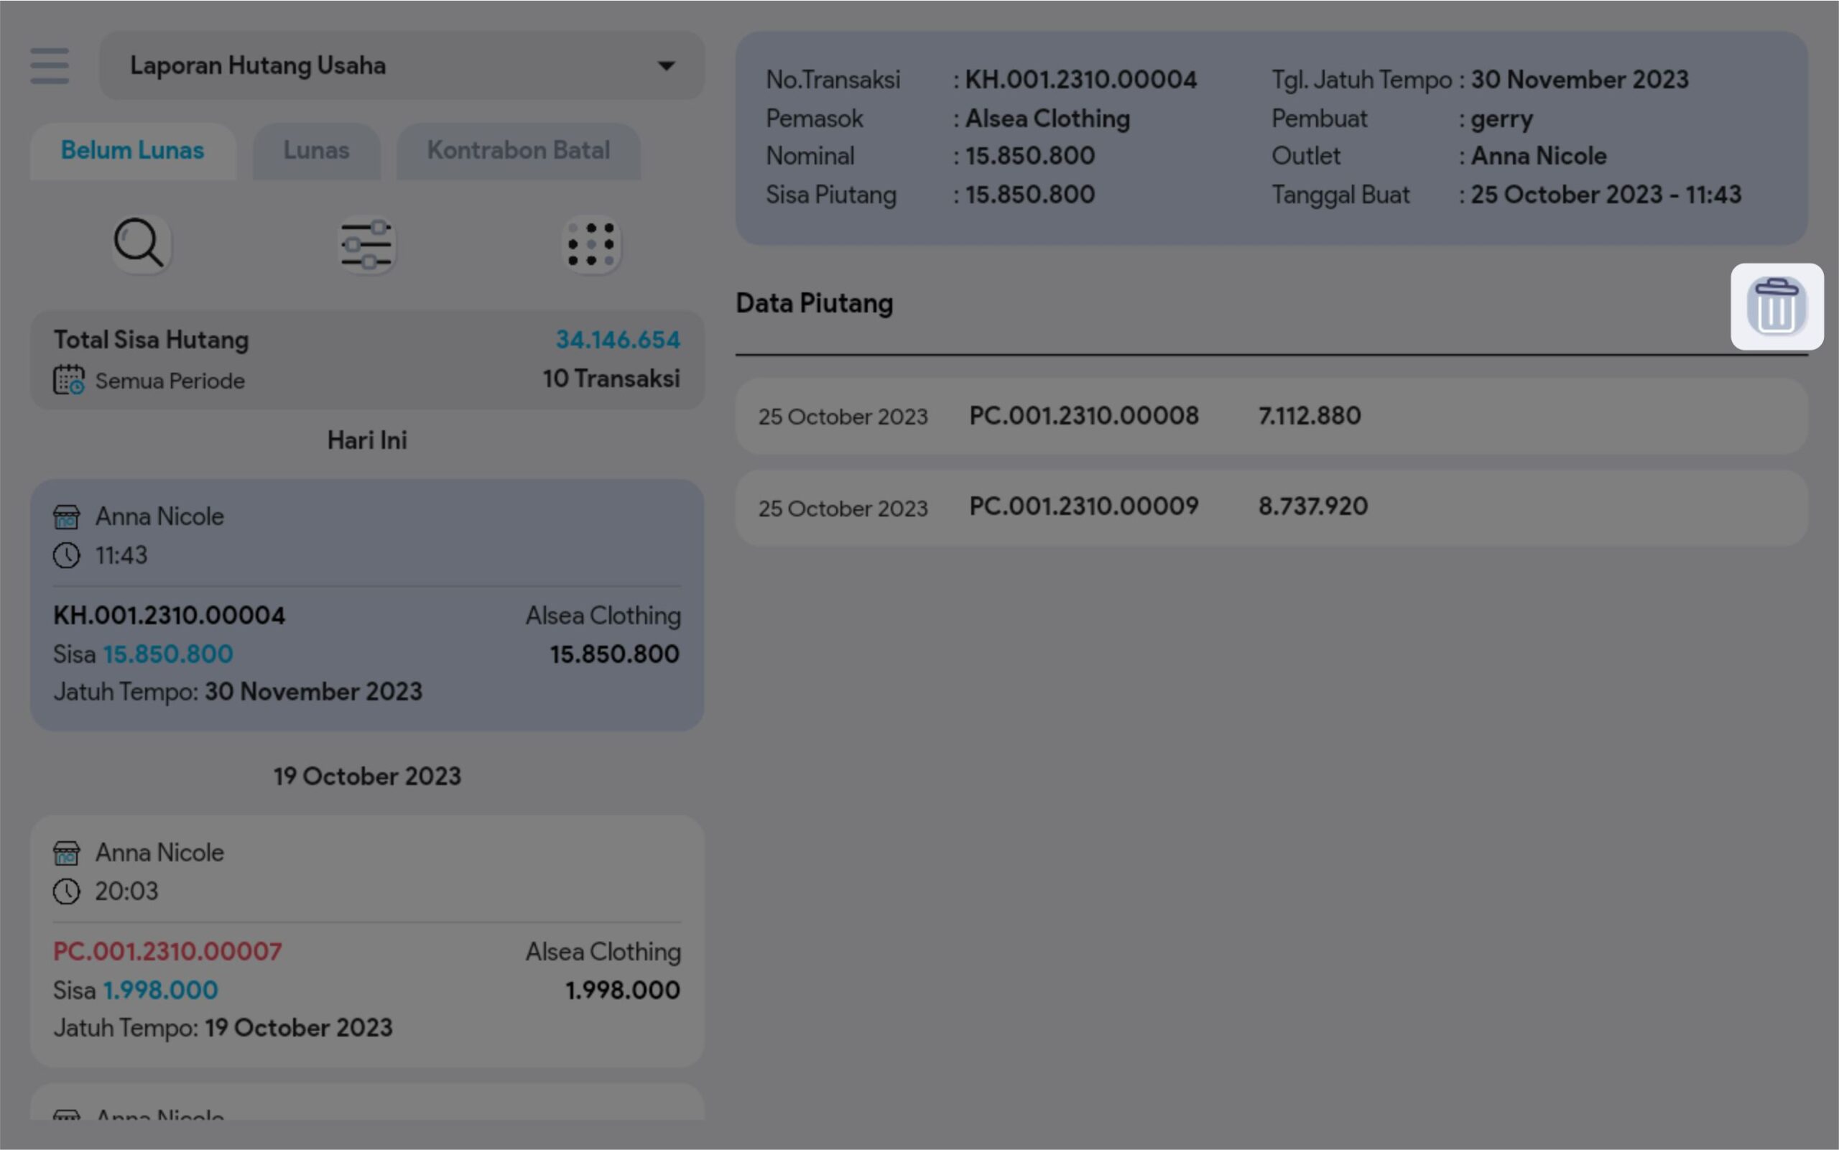This screenshot has height=1150, width=1839.
Task: Click the search magnifier icon
Action: [x=139, y=244]
